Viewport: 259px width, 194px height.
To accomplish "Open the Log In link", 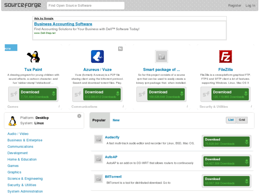I will [250, 5].
